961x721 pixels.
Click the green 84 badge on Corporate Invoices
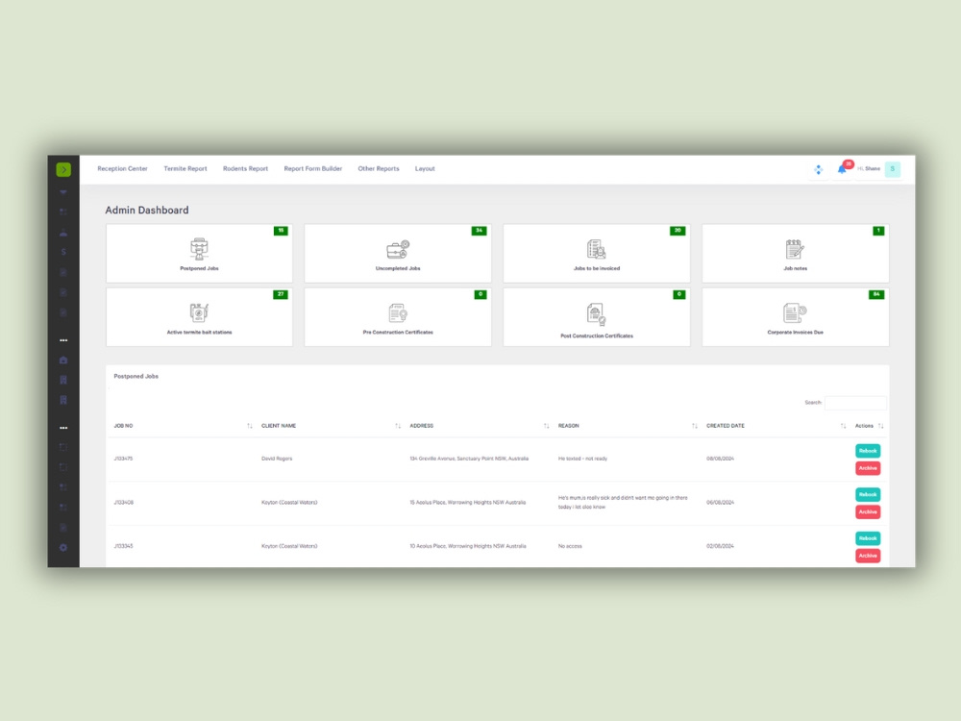(x=876, y=294)
